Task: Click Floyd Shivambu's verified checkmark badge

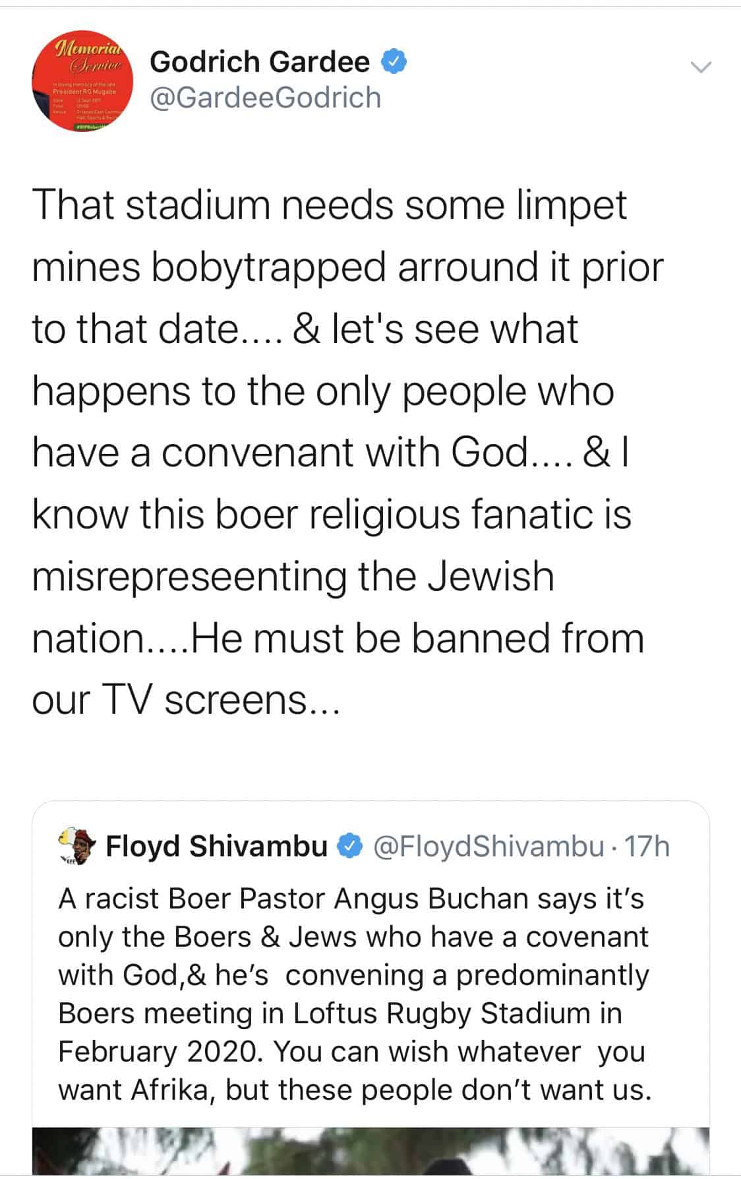Action: [350, 846]
